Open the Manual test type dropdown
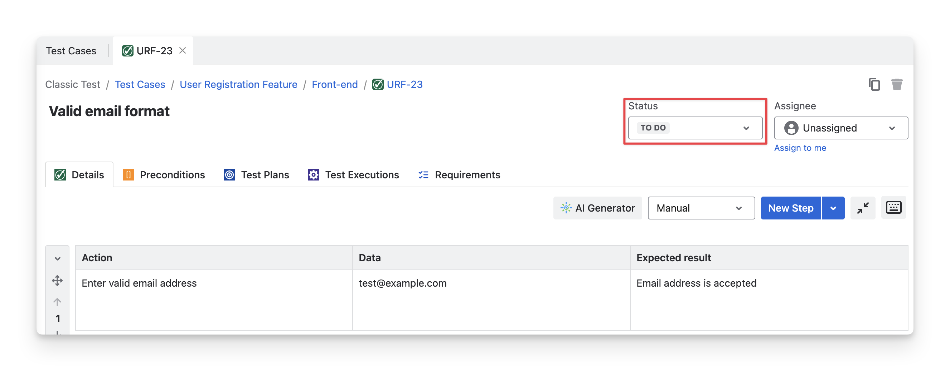Image resolution: width=950 pixels, height=371 pixels. 701,208
